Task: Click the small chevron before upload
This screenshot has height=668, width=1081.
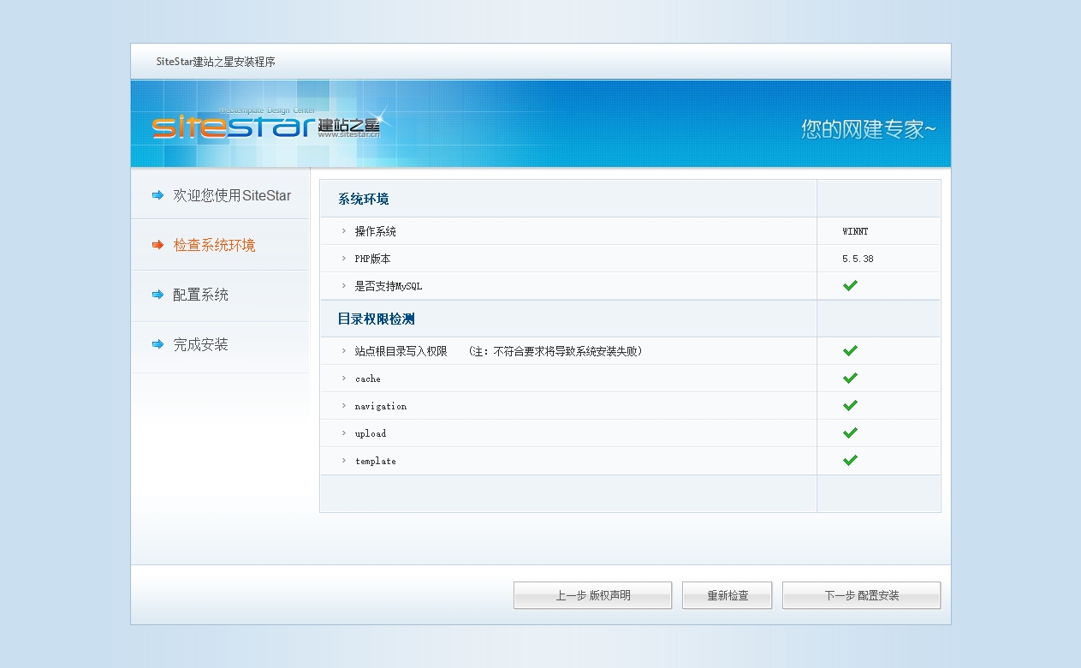Action: point(344,433)
